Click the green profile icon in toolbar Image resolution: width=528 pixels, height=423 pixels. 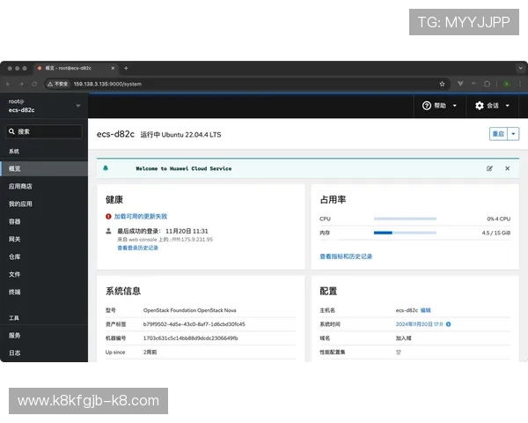coord(507,84)
